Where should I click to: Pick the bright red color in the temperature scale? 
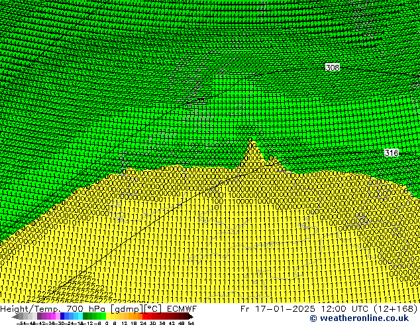tap(144, 316)
